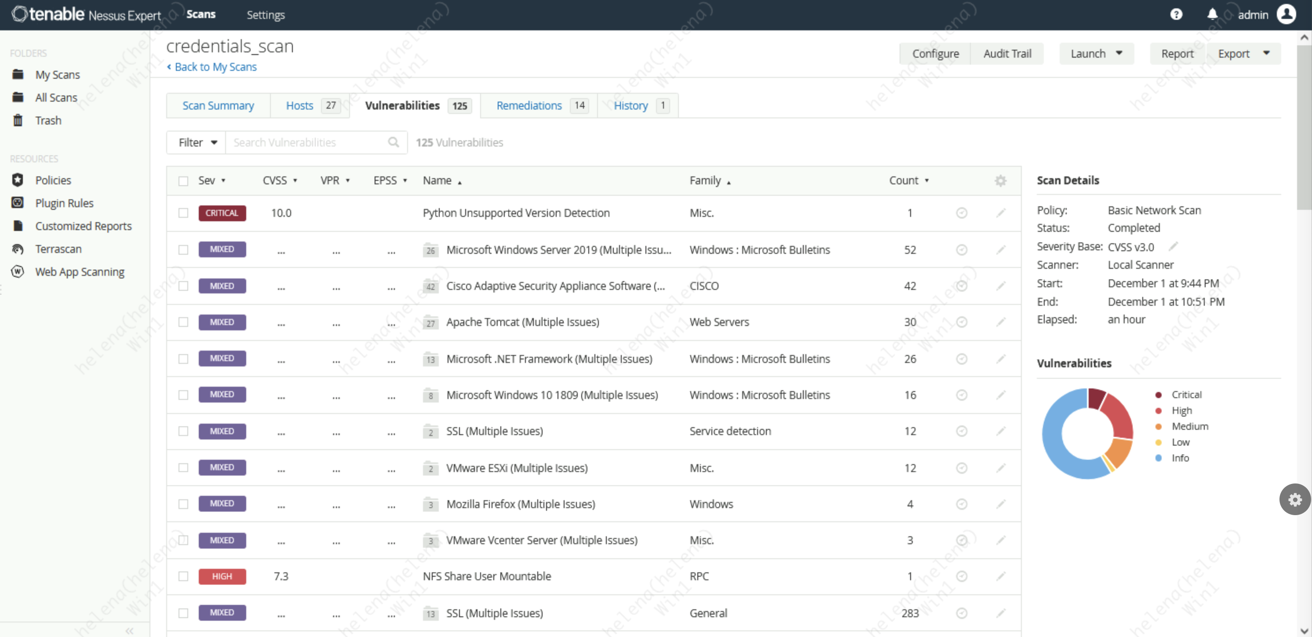This screenshot has width=1312, height=637.
Task: Click the help question mark icon
Action: coord(1176,14)
